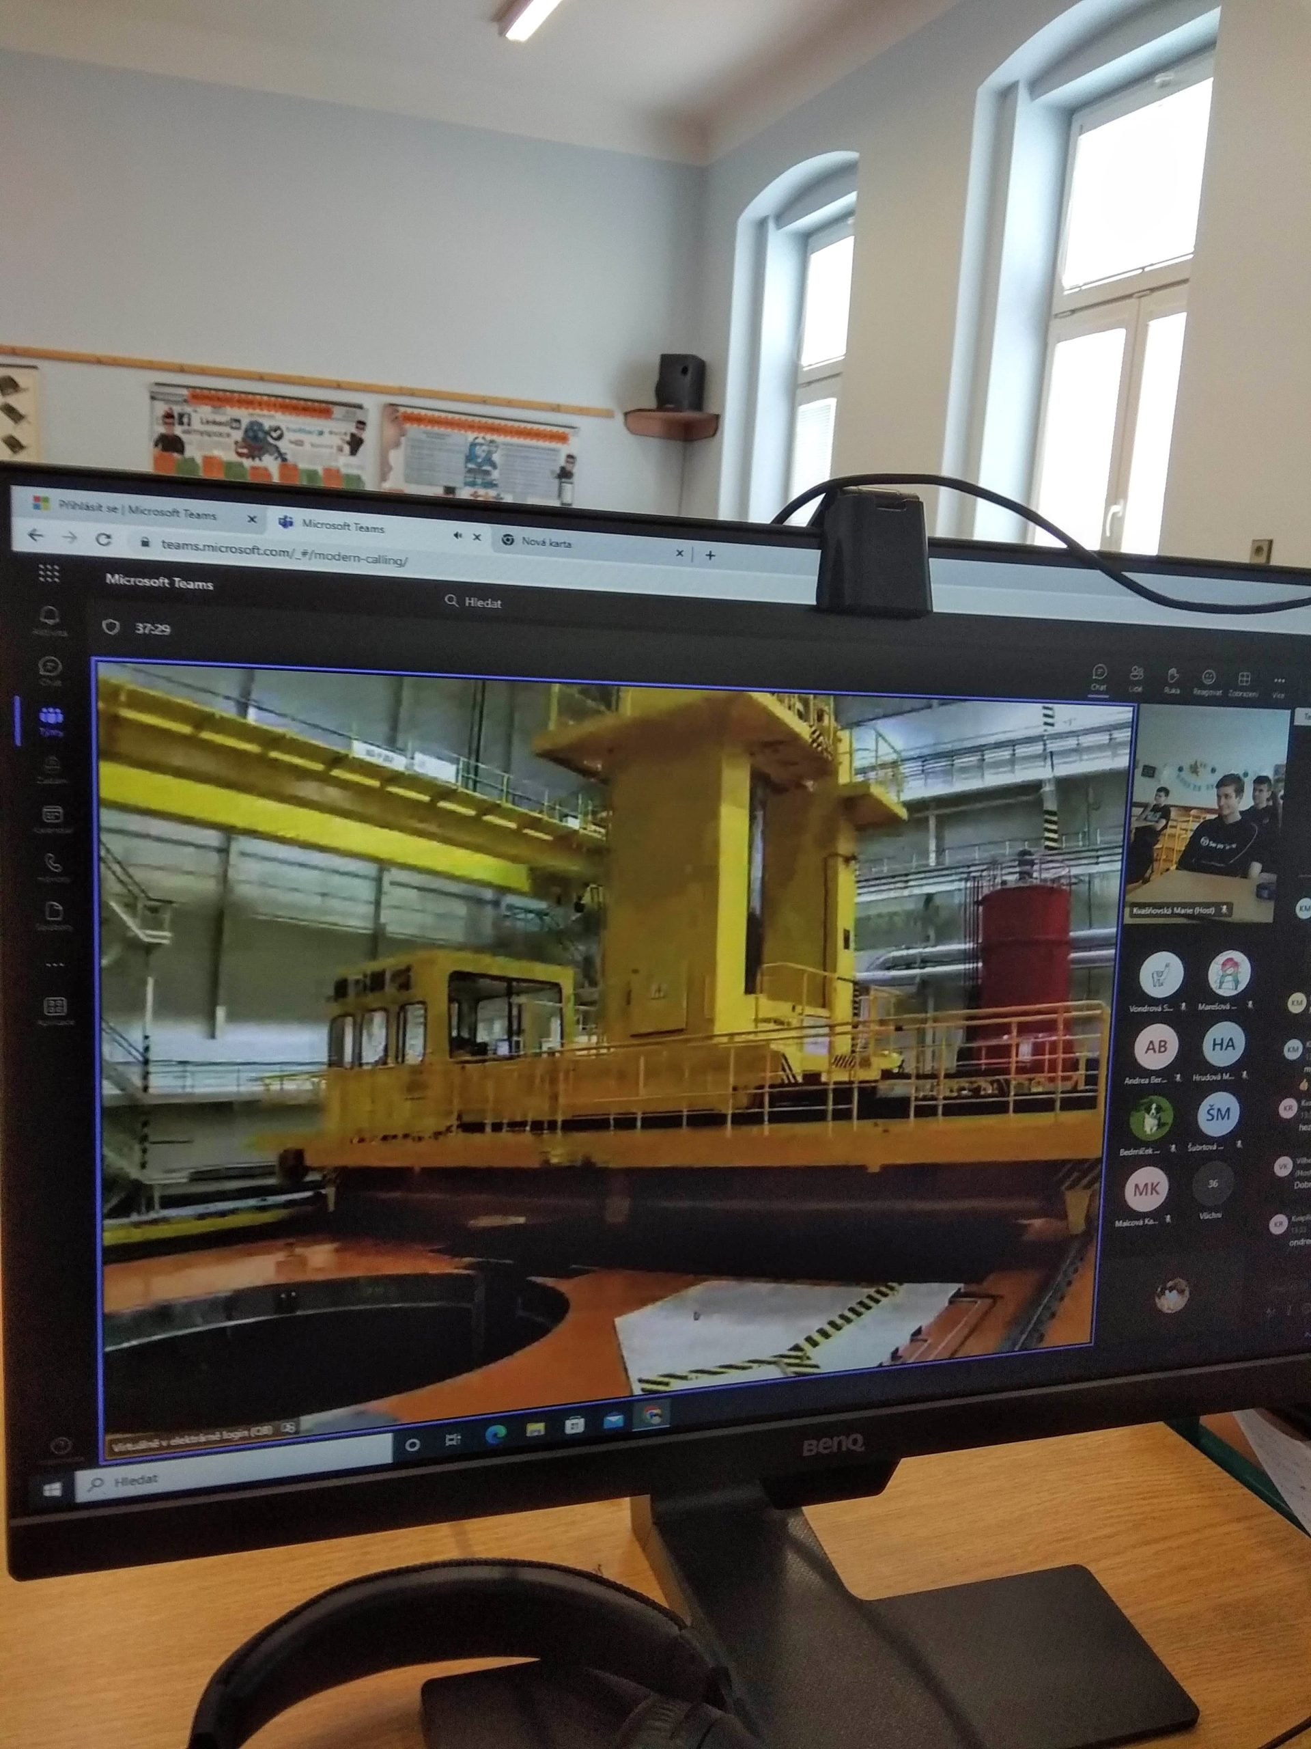Select the HA Hrudová participant

[x=1224, y=1045]
